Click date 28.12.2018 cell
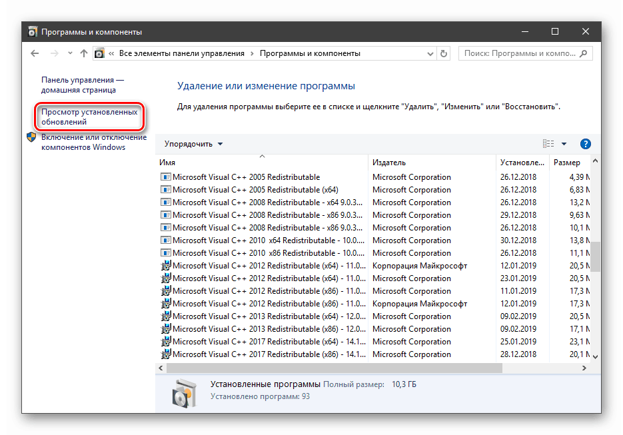This screenshot has width=623, height=435. [x=518, y=354]
